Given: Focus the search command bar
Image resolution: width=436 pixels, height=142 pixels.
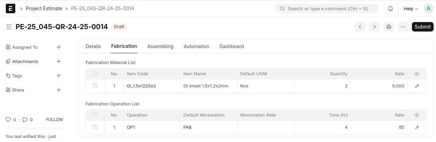Looking at the screenshot, I should point(327,8).
